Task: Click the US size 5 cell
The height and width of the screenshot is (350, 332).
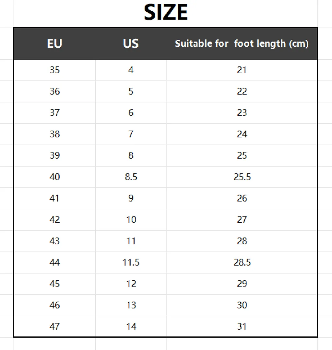Action: [131, 91]
